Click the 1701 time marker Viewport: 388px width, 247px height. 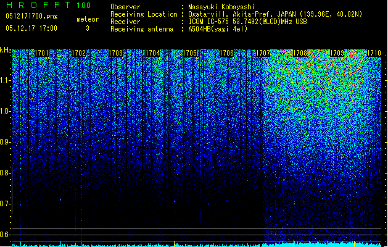41,53
